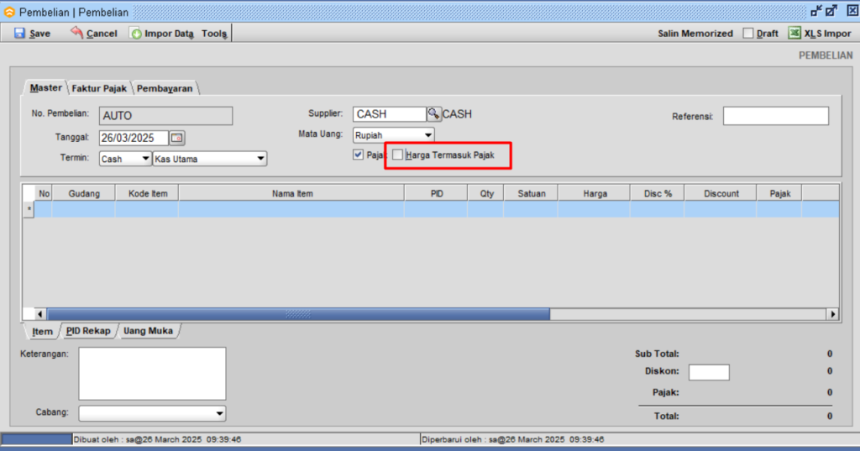Click the app logo in title bar
The image size is (860, 451).
(x=9, y=12)
